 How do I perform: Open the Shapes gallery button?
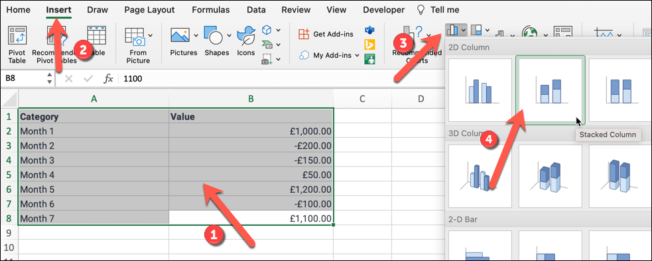click(x=216, y=41)
